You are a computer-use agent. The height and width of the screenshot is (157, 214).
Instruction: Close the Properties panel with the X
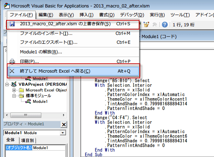point(63,124)
